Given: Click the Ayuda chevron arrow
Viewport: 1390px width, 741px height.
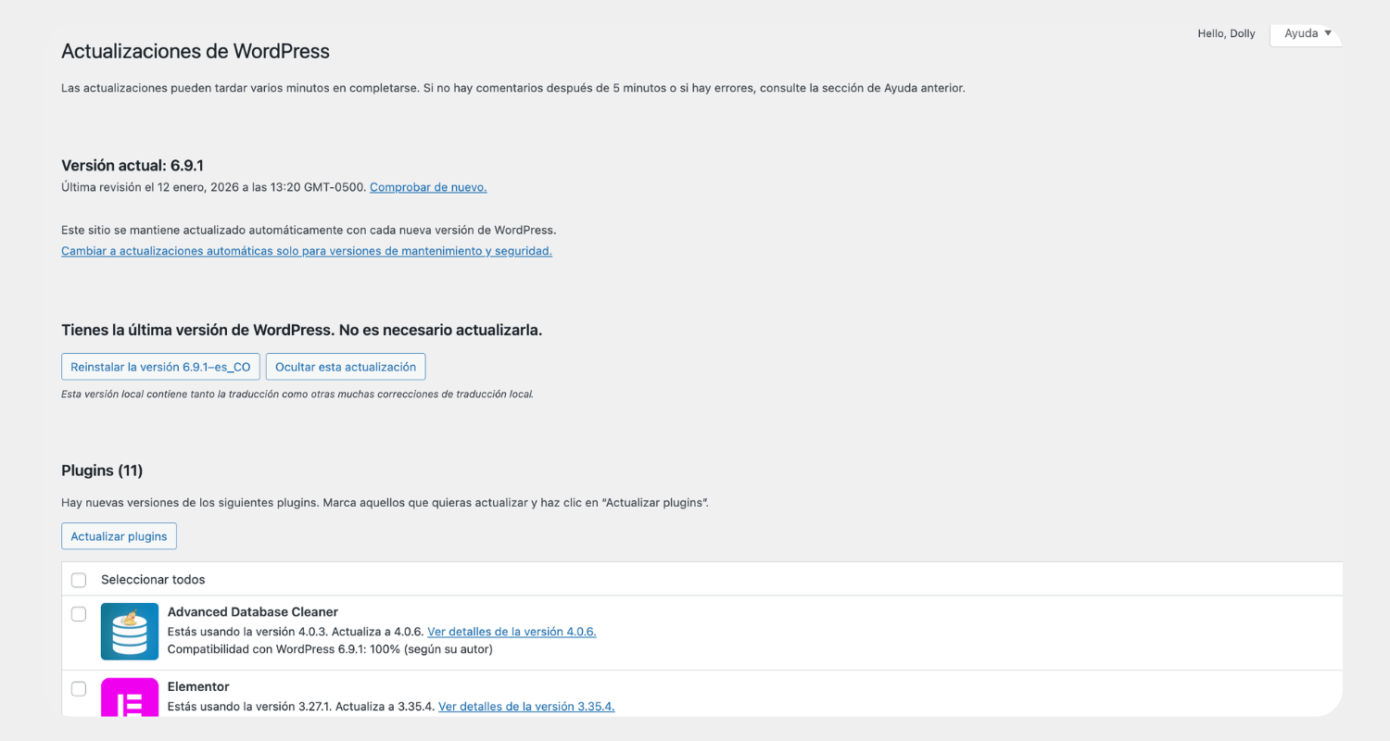Looking at the screenshot, I should tap(1330, 33).
